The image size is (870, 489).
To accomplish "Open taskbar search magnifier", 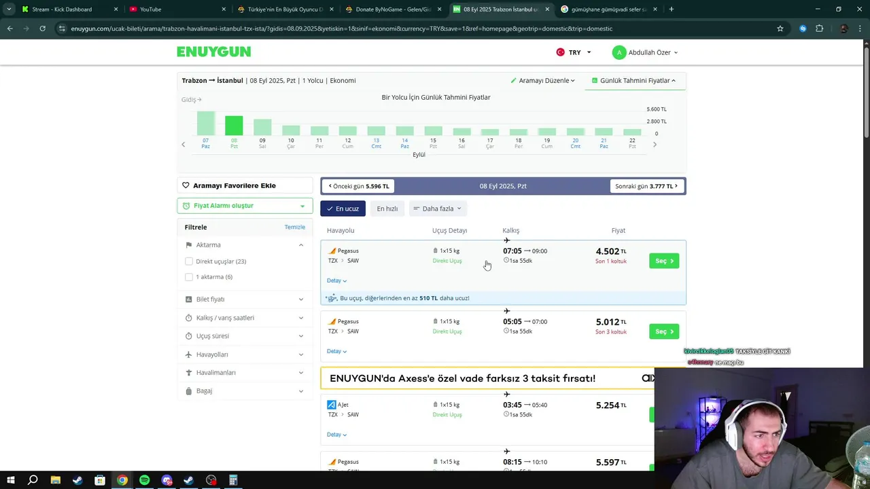I will click(x=33, y=480).
